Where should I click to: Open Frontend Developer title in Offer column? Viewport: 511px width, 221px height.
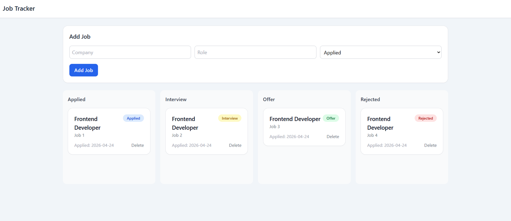tap(295, 119)
